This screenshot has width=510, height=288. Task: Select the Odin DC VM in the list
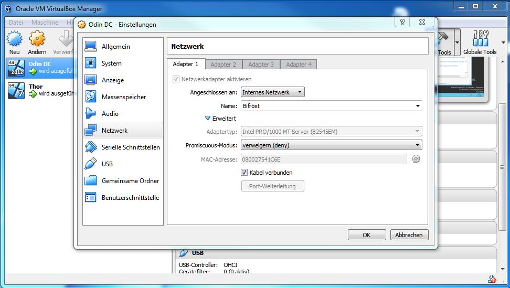[40, 68]
